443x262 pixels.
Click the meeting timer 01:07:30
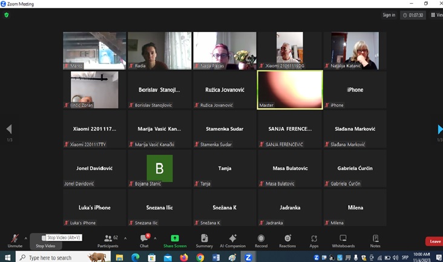click(413, 15)
